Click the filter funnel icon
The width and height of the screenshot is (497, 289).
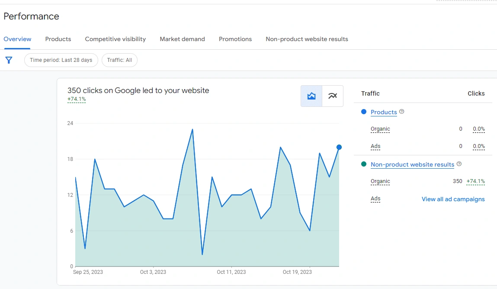click(9, 60)
